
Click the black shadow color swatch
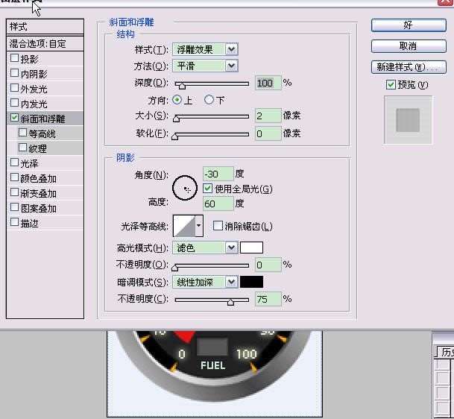tap(251, 282)
